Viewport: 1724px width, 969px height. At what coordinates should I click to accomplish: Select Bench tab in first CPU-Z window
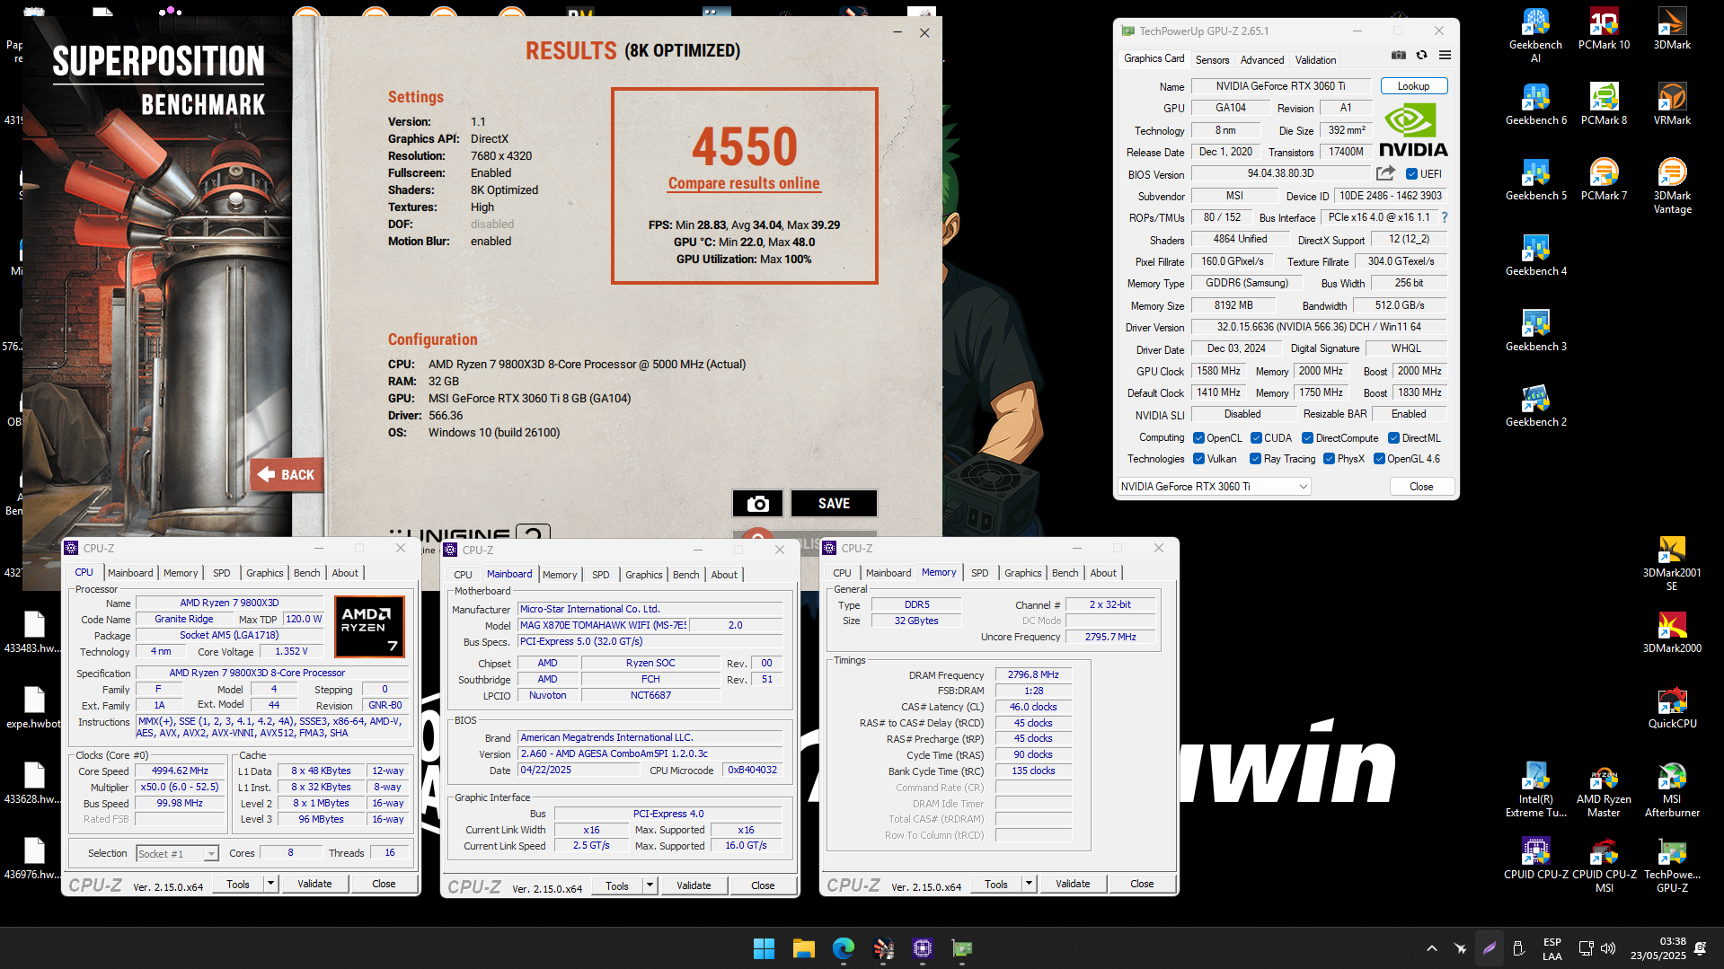(306, 573)
